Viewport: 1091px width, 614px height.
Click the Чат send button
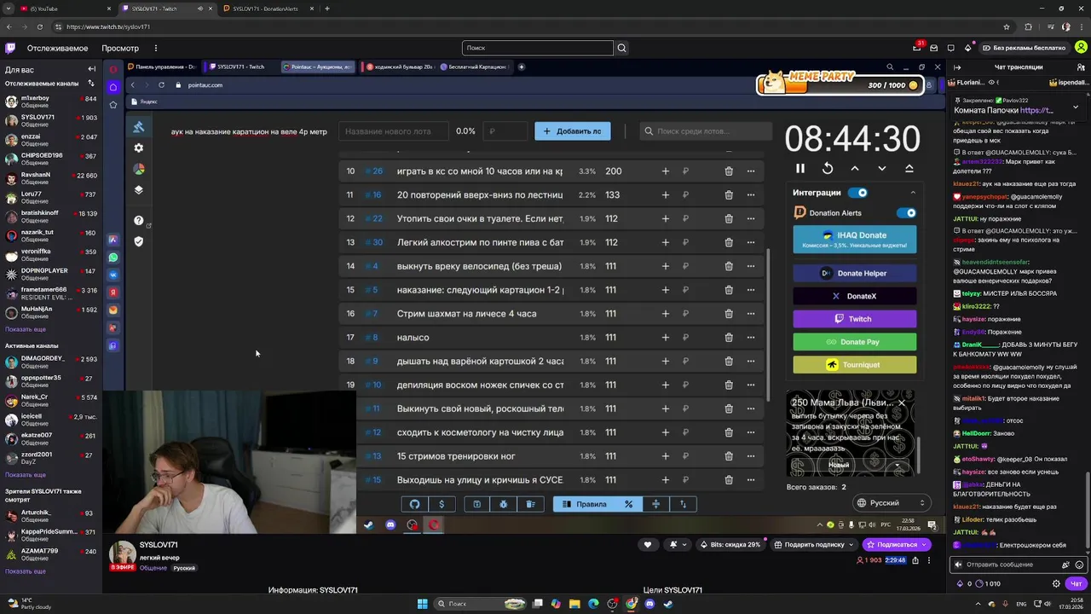(x=1077, y=584)
